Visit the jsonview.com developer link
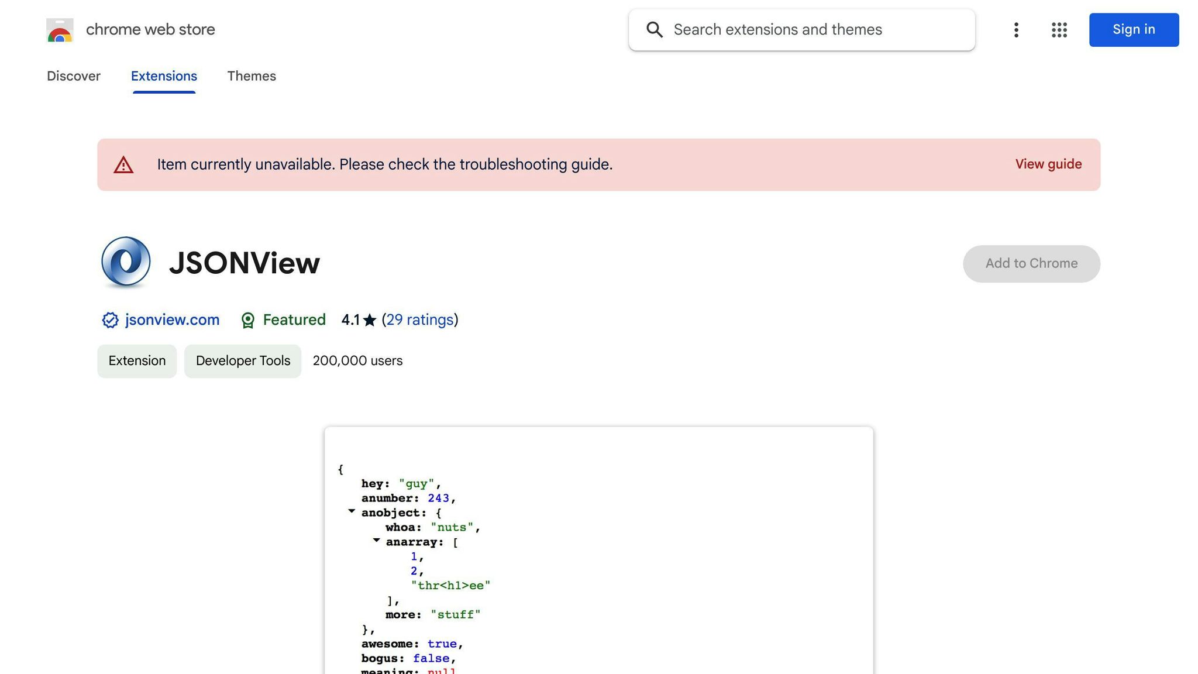The height and width of the screenshot is (674, 1198). click(172, 320)
